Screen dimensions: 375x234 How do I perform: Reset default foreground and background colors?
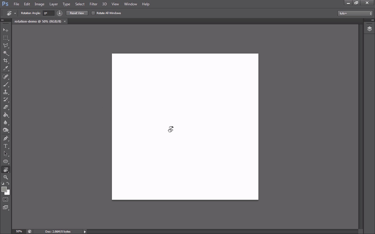[3, 183]
